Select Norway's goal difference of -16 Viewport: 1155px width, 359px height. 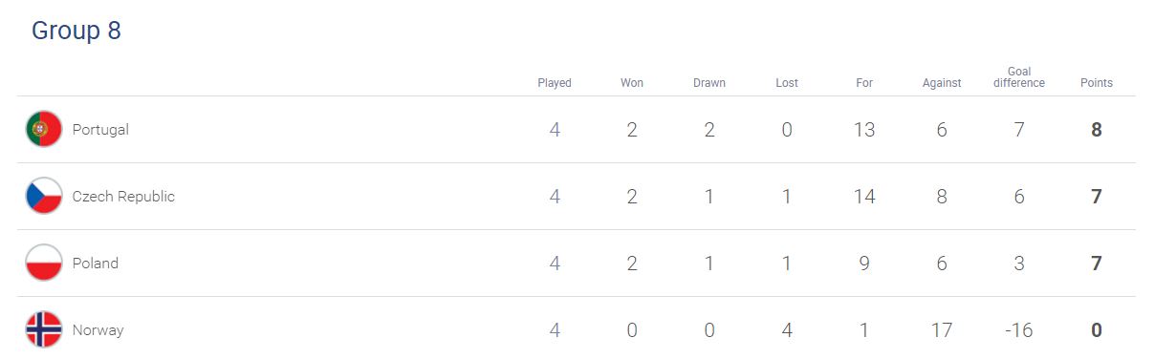[1019, 330]
